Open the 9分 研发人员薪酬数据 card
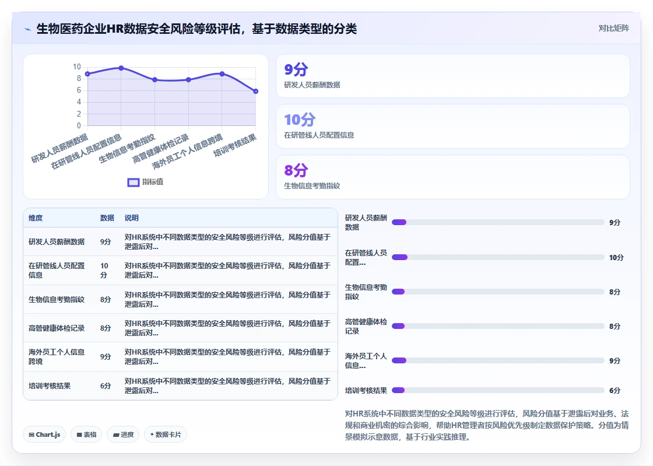Viewport: 653px width, 466px height. point(452,76)
